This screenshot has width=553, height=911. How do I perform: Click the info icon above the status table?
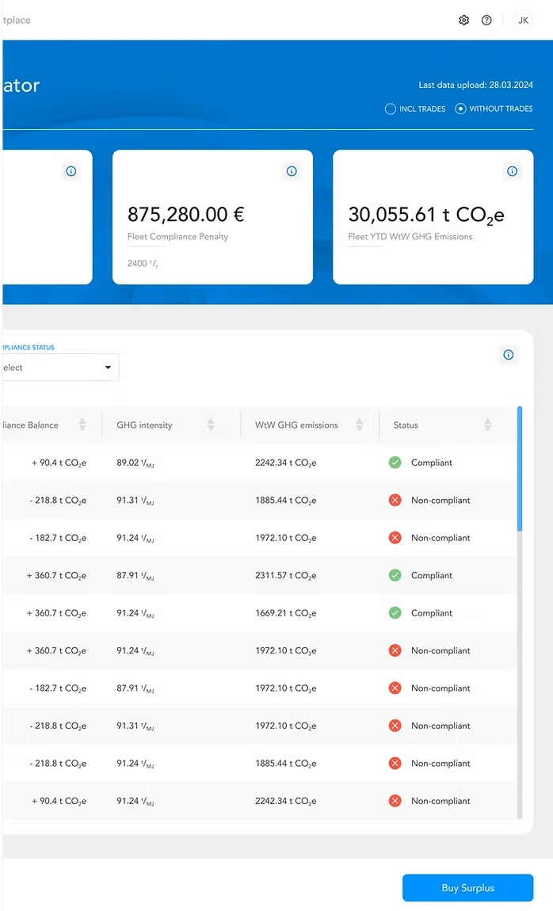click(x=509, y=355)
